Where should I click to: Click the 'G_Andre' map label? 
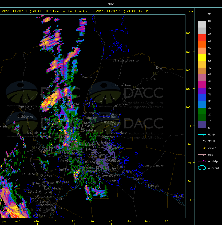coord(114,114)
